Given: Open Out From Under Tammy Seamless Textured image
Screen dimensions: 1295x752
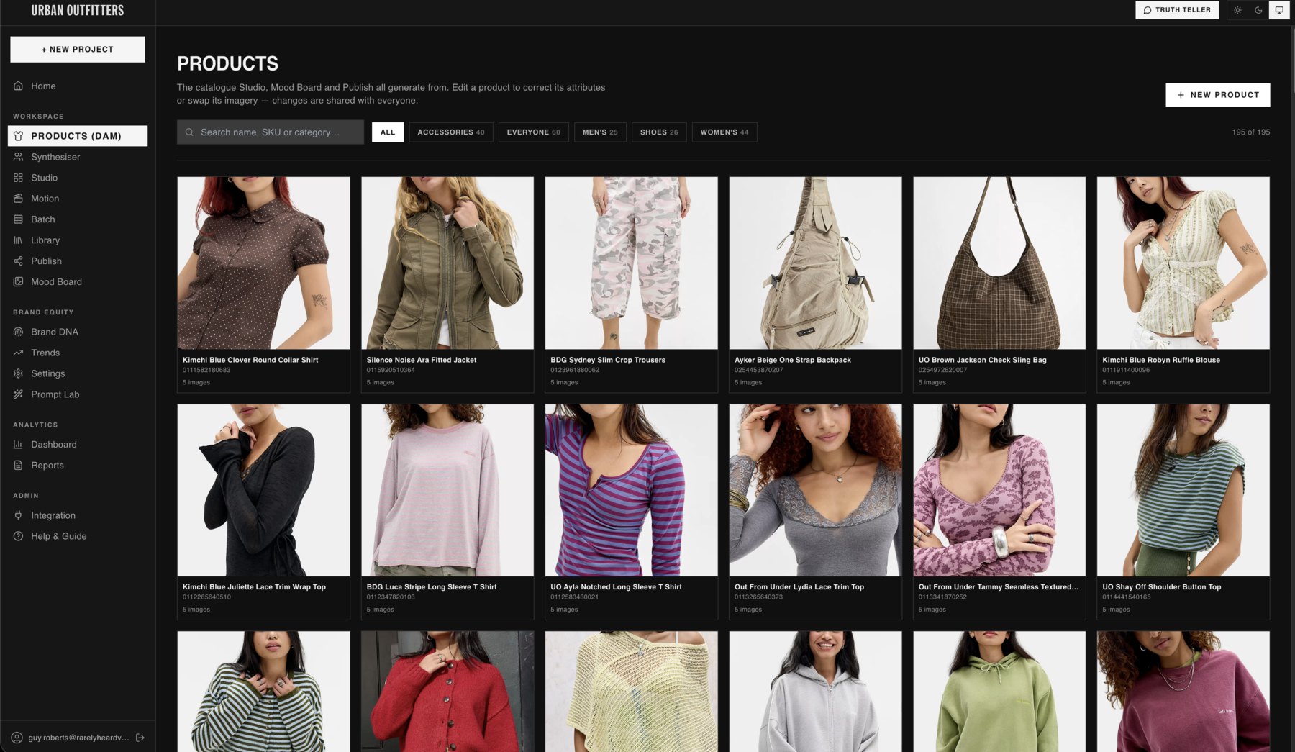Looking at the screenshot, I should [999, 490].
